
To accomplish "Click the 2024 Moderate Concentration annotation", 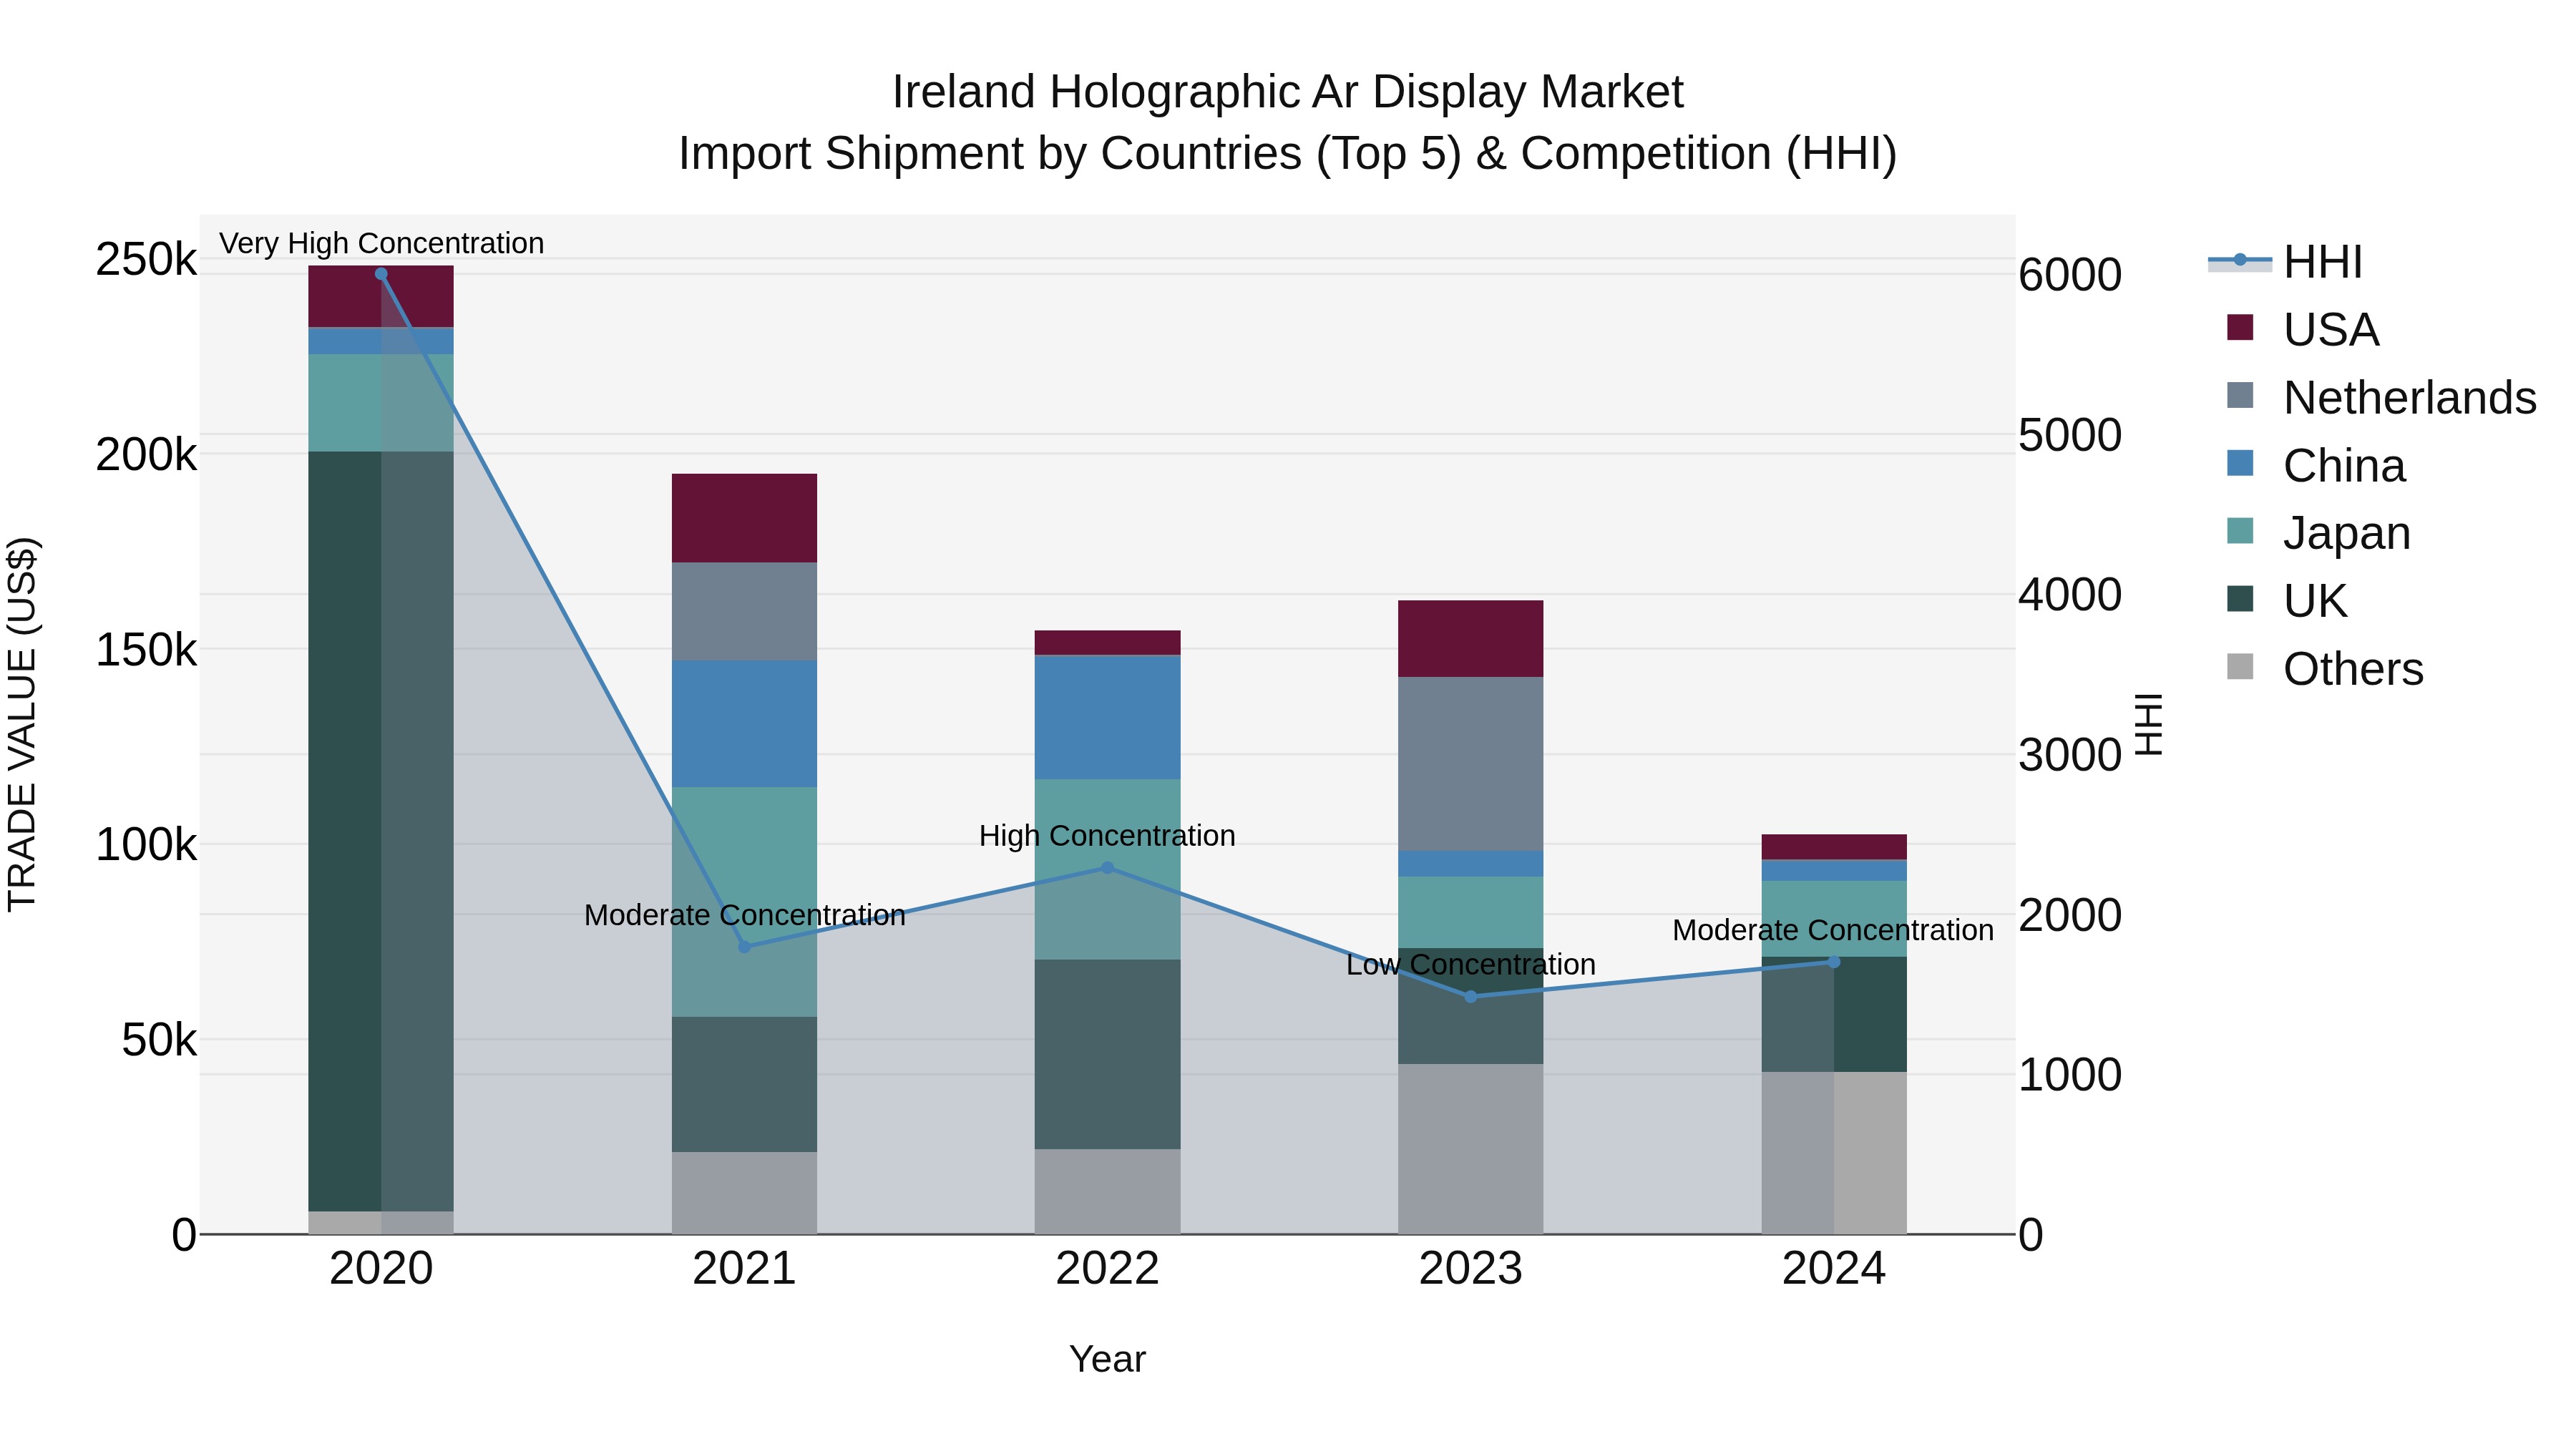I will pyautogui.click(x=1833, y=930).
